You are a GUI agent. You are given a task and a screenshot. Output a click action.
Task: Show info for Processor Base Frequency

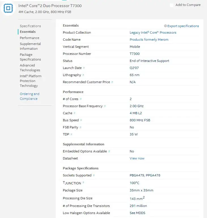coord(105,106)
